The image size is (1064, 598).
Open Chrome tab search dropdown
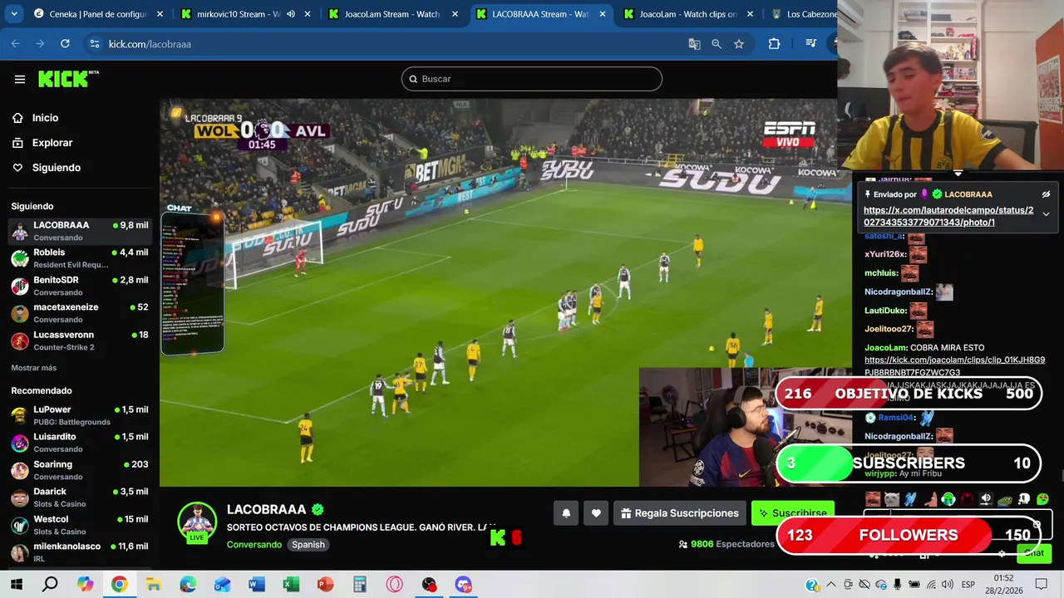tap(14, 14)
